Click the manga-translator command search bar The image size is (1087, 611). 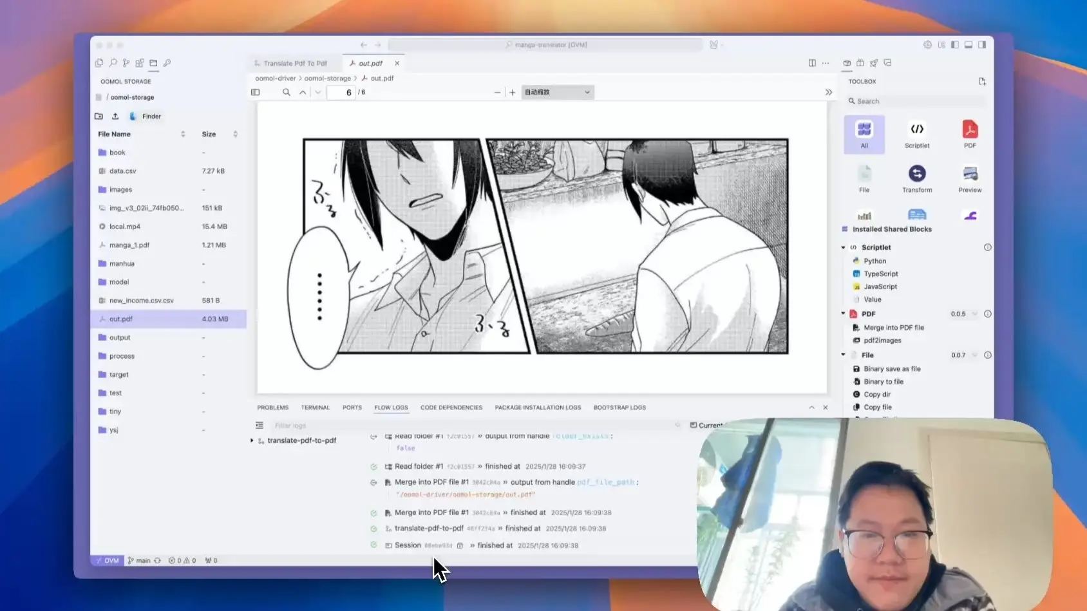click(546, 45)
